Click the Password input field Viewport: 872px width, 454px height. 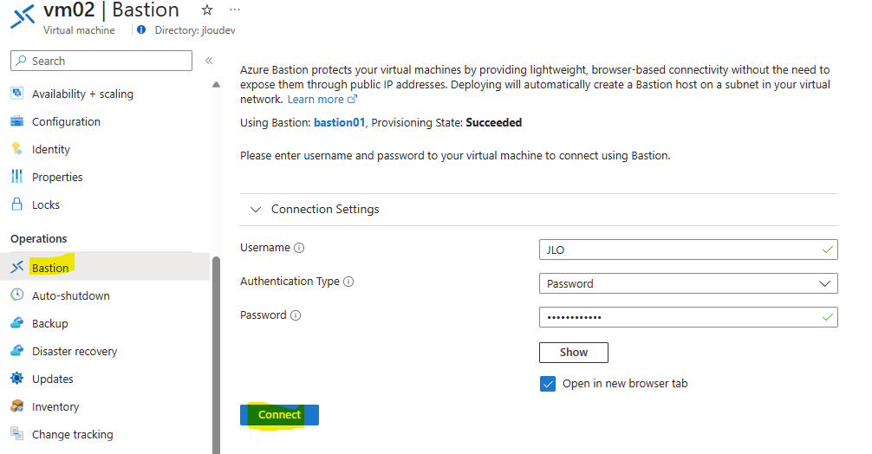tap(688, 317)
